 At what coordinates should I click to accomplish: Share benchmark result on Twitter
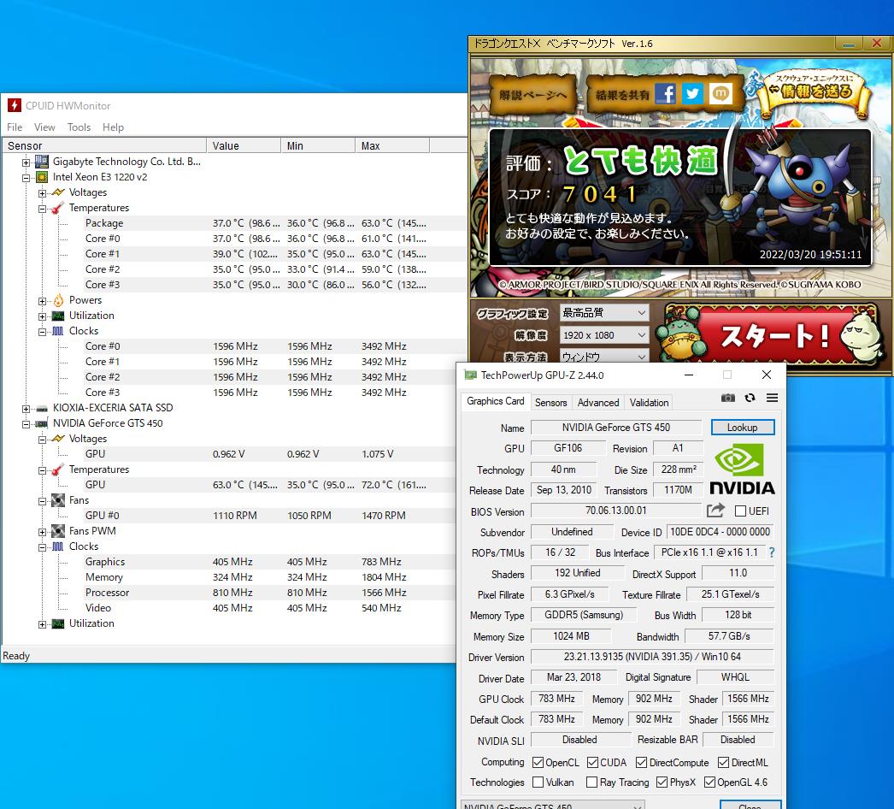pyautogui.click(x=693, y=93)
